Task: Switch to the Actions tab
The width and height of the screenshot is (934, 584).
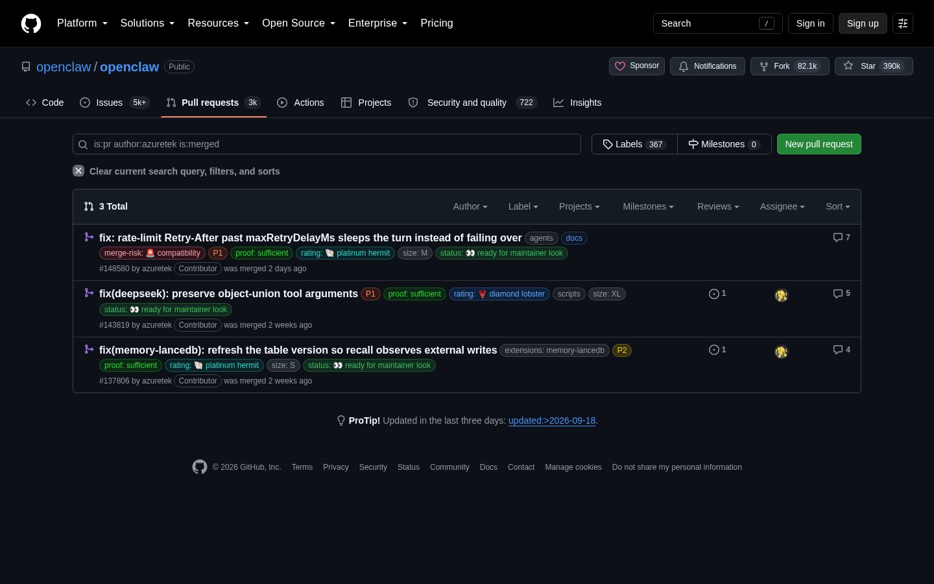Action: 300,103
